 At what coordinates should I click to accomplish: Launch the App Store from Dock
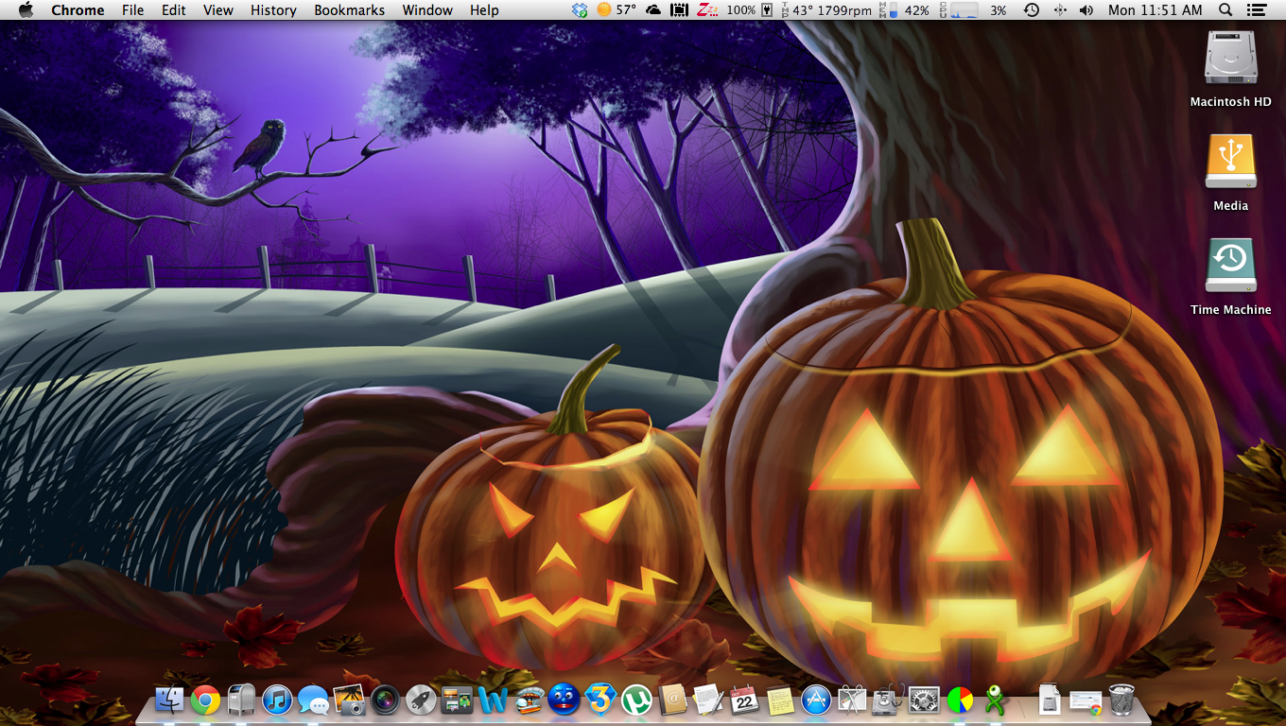click(x=816, y=700)
